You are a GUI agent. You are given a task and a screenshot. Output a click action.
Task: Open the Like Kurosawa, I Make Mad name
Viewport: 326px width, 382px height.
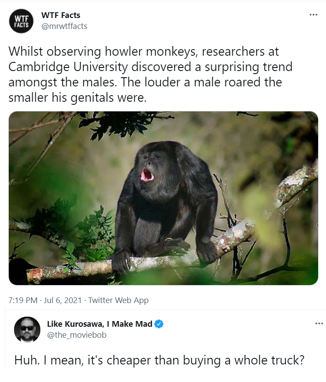click(x=100, y=324)
